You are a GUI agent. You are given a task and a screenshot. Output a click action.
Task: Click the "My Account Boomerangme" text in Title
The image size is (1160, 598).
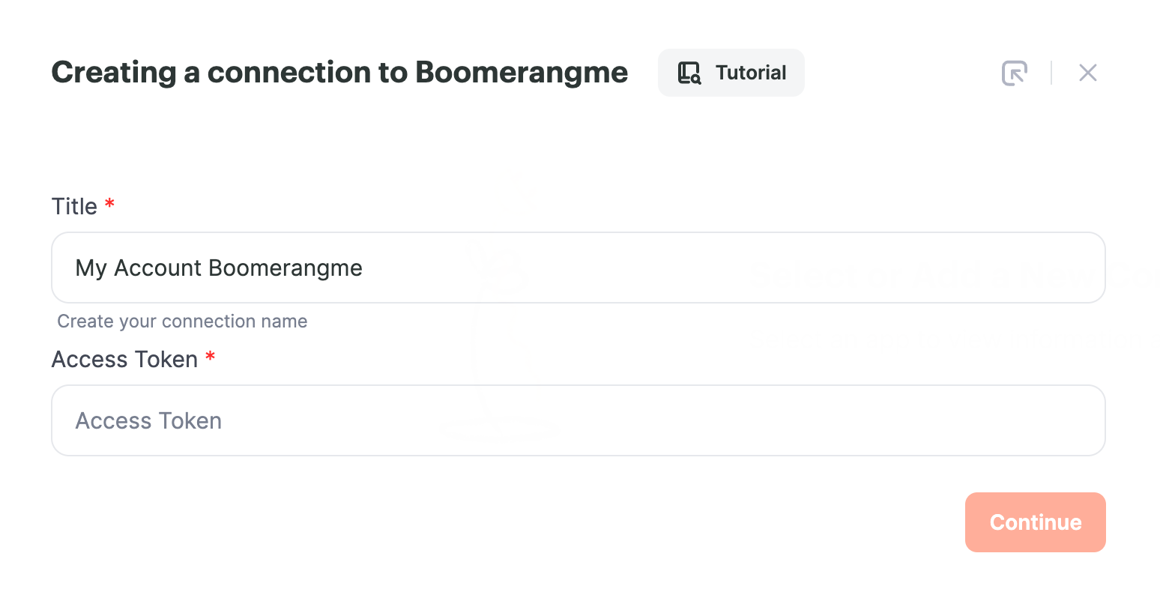pyautogui.click(x=219, y=268)
